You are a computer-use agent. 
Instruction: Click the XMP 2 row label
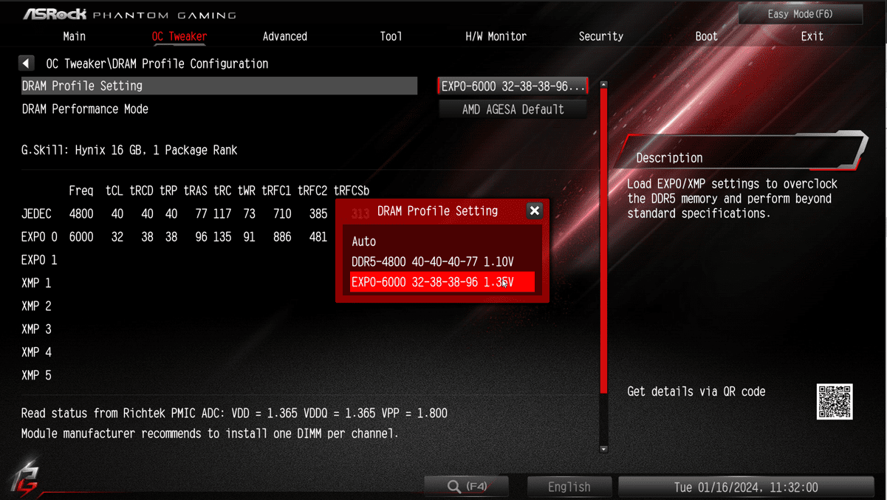coord(36,306)
